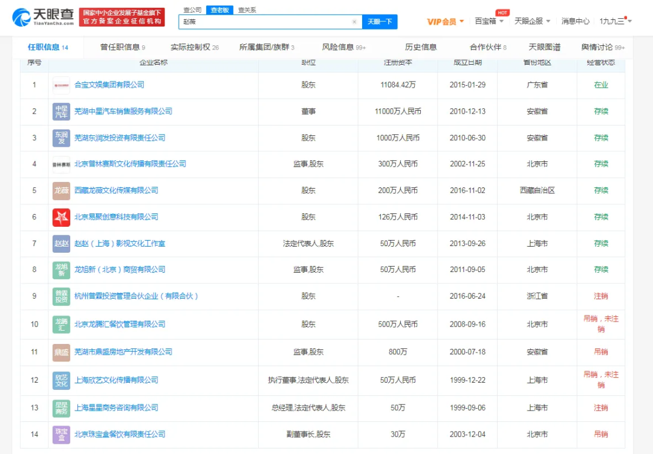Image resolution: width=653 pixels, height=454 pixels.
Task: Click the 总经理,法定代表人,股东 position cell
Action: point(308,408)
